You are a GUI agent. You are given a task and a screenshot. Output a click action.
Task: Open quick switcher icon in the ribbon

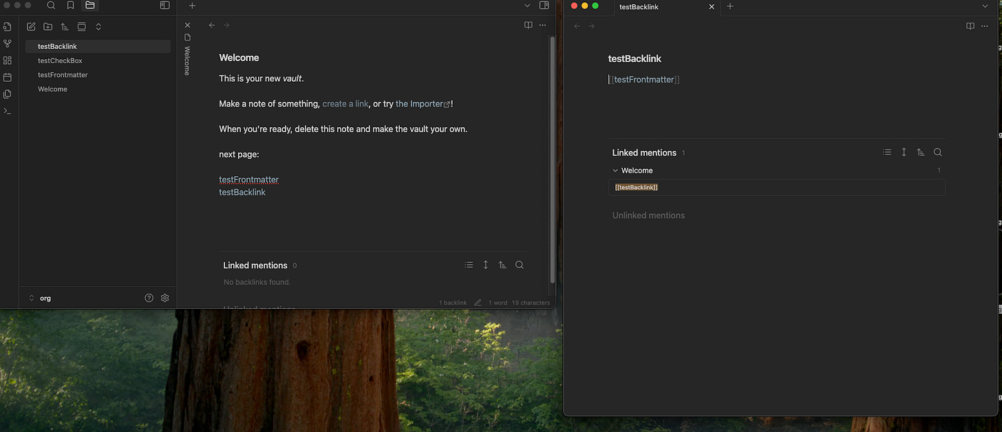(8, 27)
